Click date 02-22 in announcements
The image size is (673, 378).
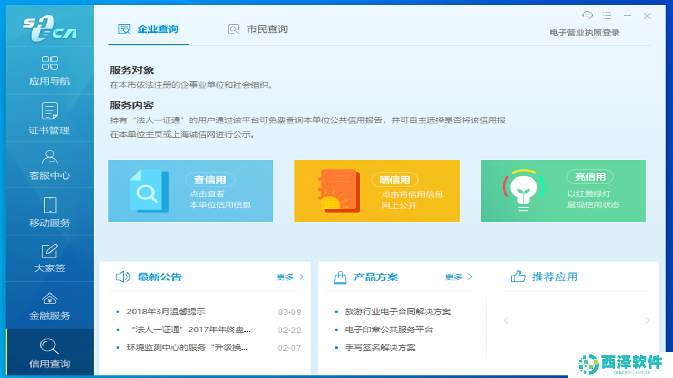[289, 330]
